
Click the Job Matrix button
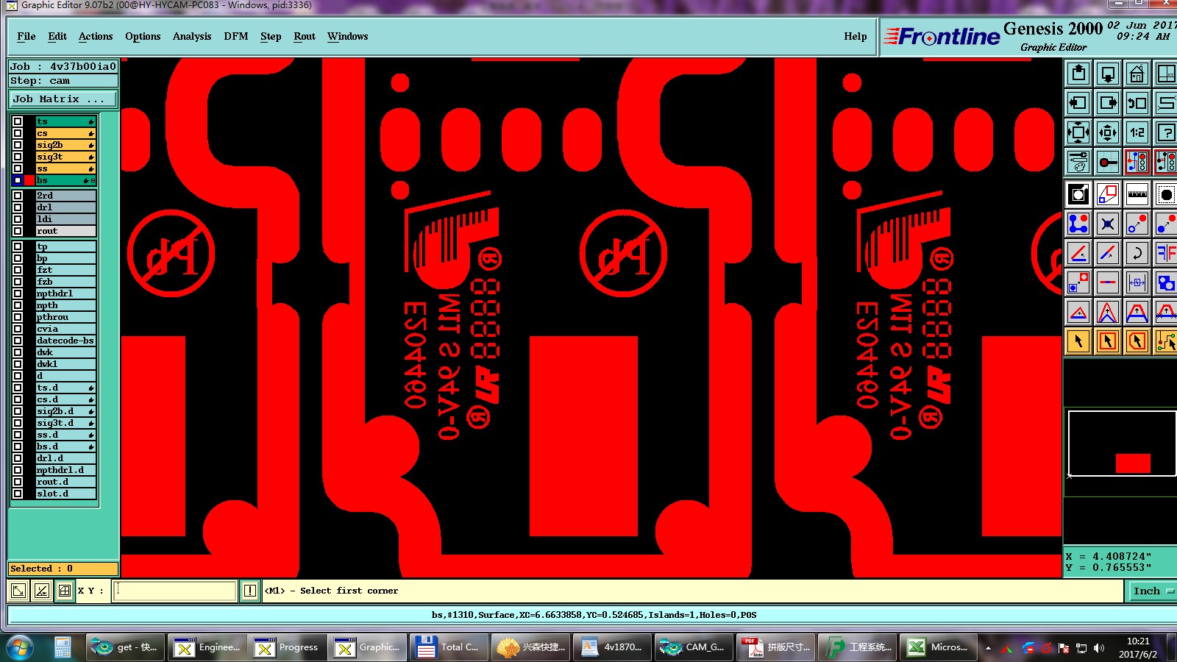[63, 99]
